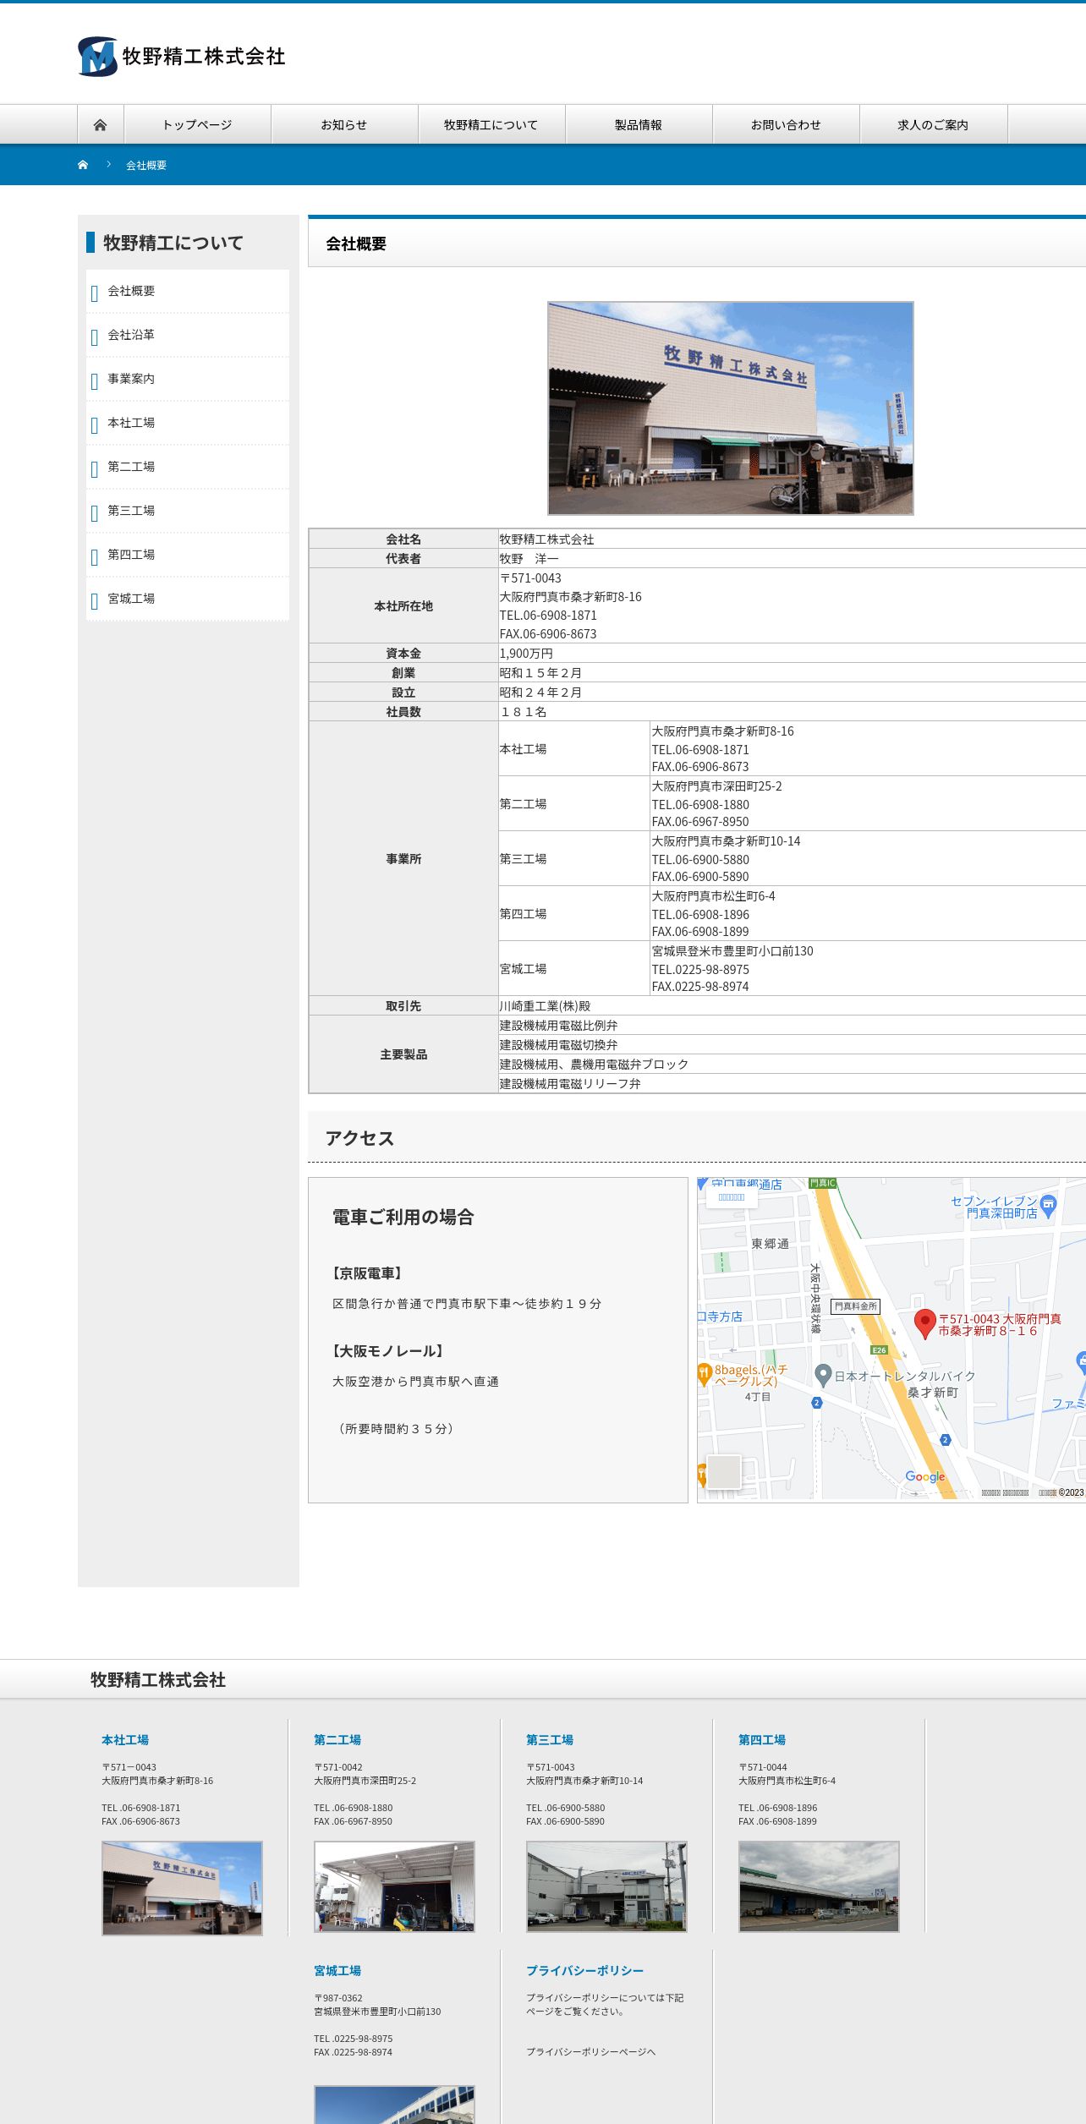Click the 第三工場 footer photo thumbnail
Viewport: 1086px width, 2124px height.
[606, 1886]
